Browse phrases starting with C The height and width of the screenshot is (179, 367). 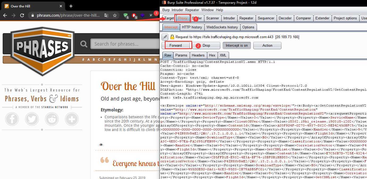tap(99, 60)
